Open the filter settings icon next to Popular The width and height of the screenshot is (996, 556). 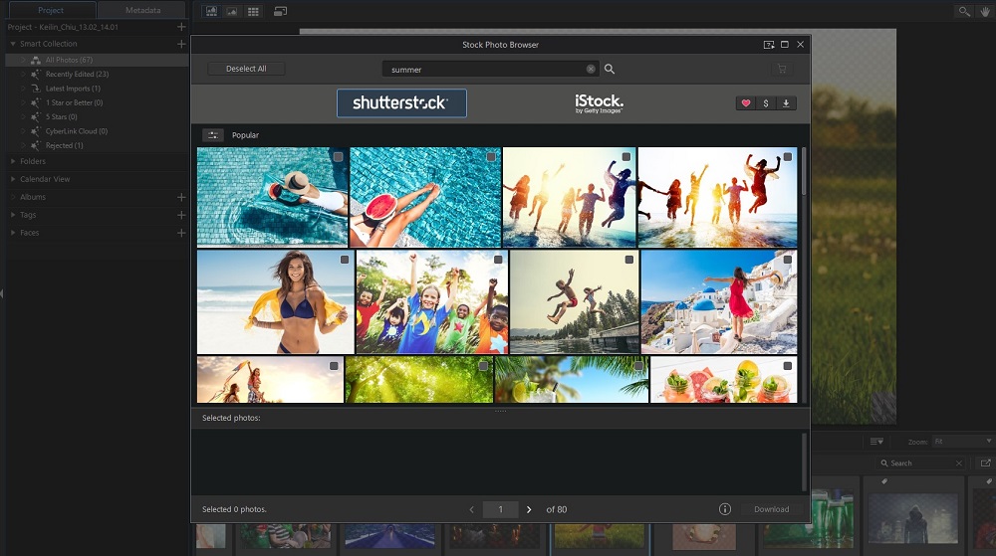[x=212, y=135]
